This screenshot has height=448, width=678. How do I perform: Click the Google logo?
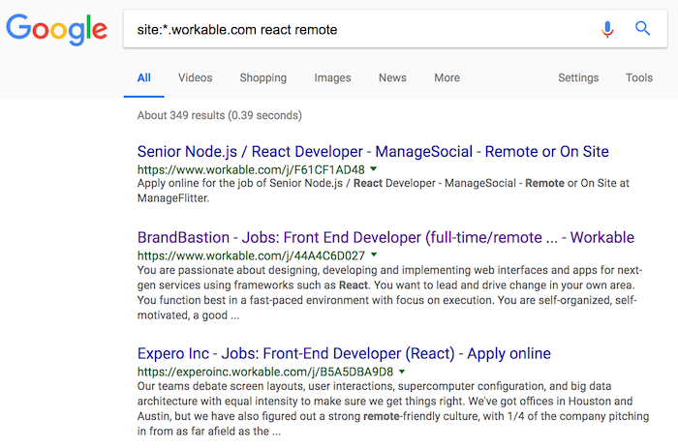coord(56,29)
